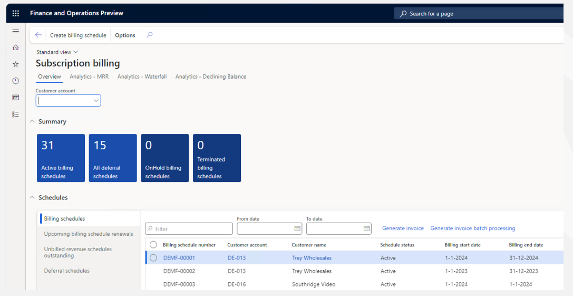Viewport: 573px width, 296px height.
Task: Click Generate invoice batch processing link
Action: coord(473,228)
